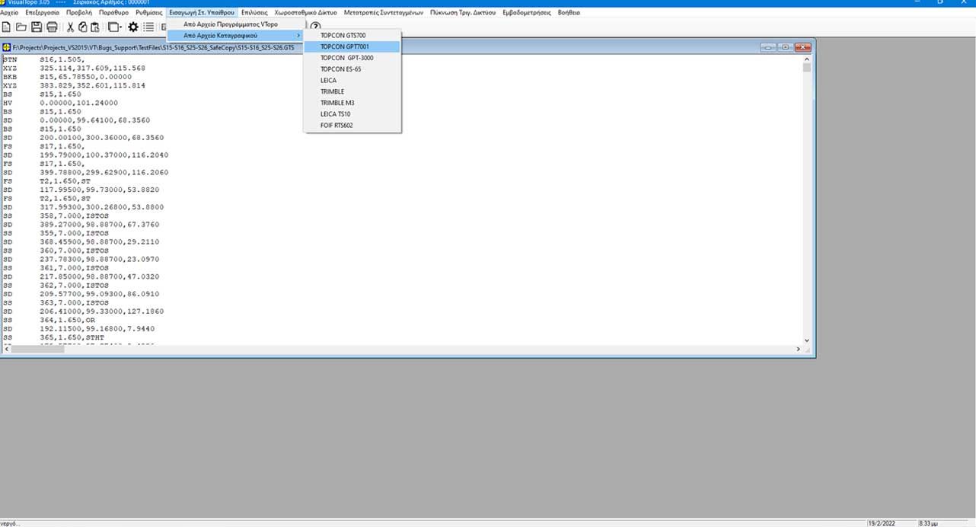Open the Βοήθεια menu
Image resolution: width=976 pixels, height=527 pixels.
pos(569,13)
